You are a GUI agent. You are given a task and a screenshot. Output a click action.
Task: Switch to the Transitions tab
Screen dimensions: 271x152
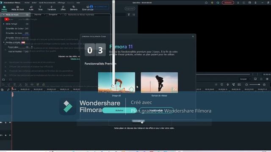coord(52,8)
